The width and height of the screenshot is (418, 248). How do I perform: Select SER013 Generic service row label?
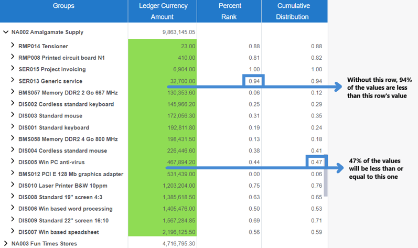pyautogui.click(x=50, y=81)
